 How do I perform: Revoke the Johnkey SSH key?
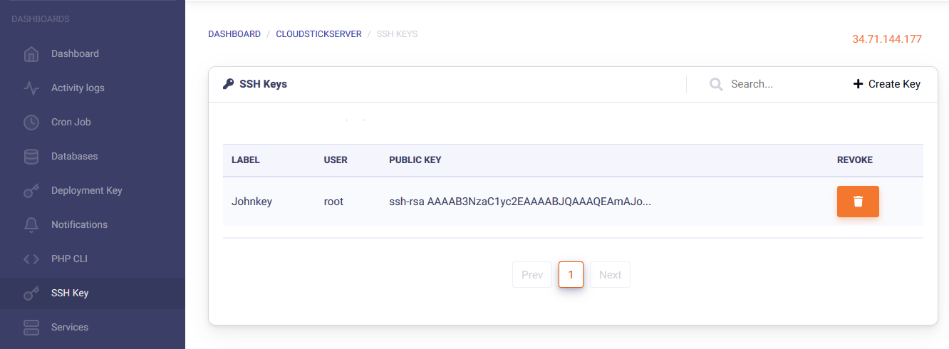[858, 202]
